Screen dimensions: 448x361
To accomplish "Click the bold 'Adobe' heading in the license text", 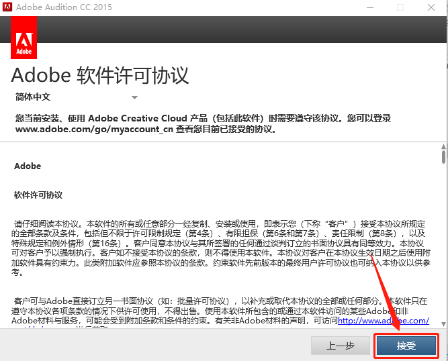I will point(28,166).
